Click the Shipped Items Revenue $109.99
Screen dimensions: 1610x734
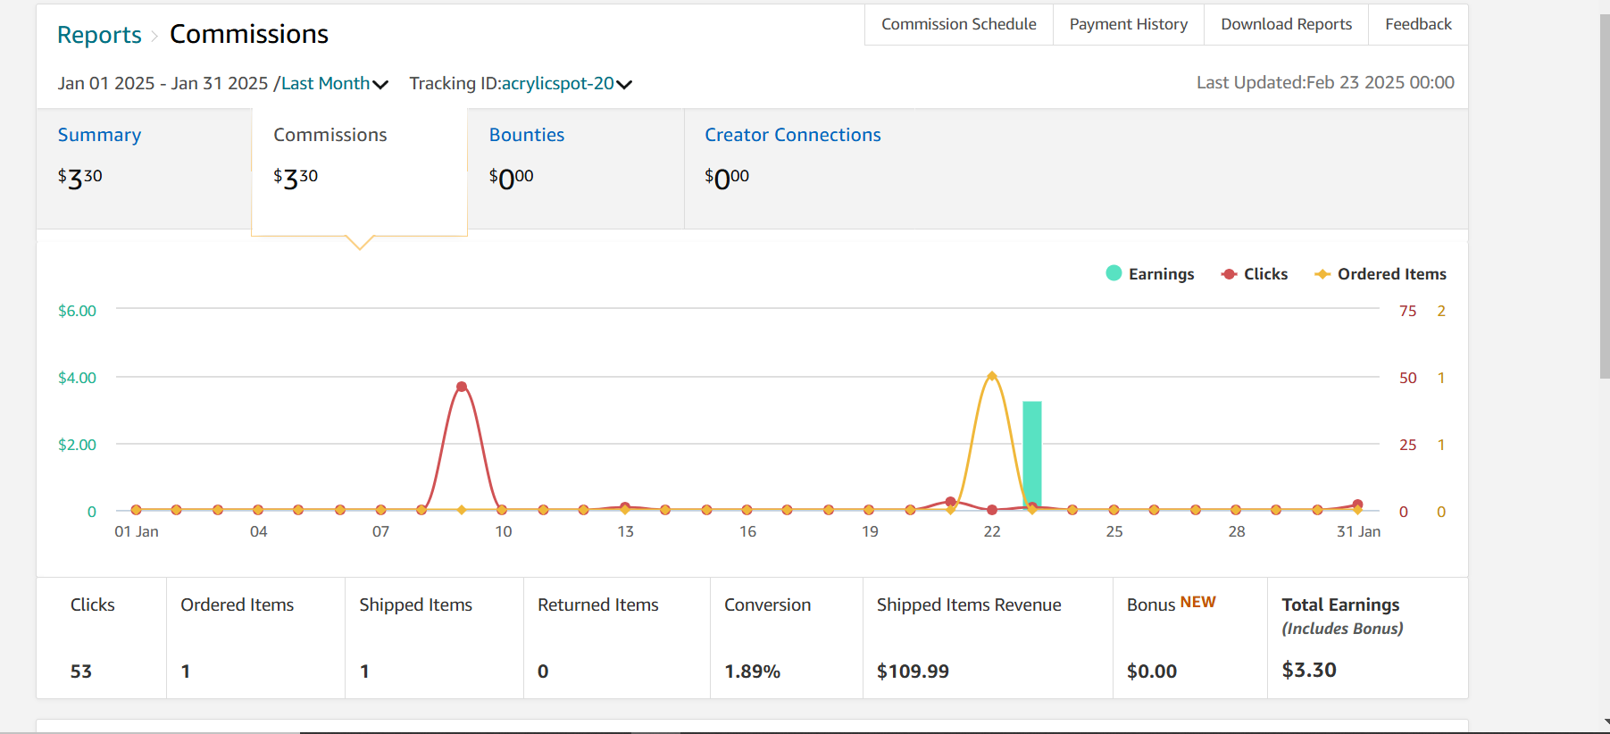(x=913, y=671)
